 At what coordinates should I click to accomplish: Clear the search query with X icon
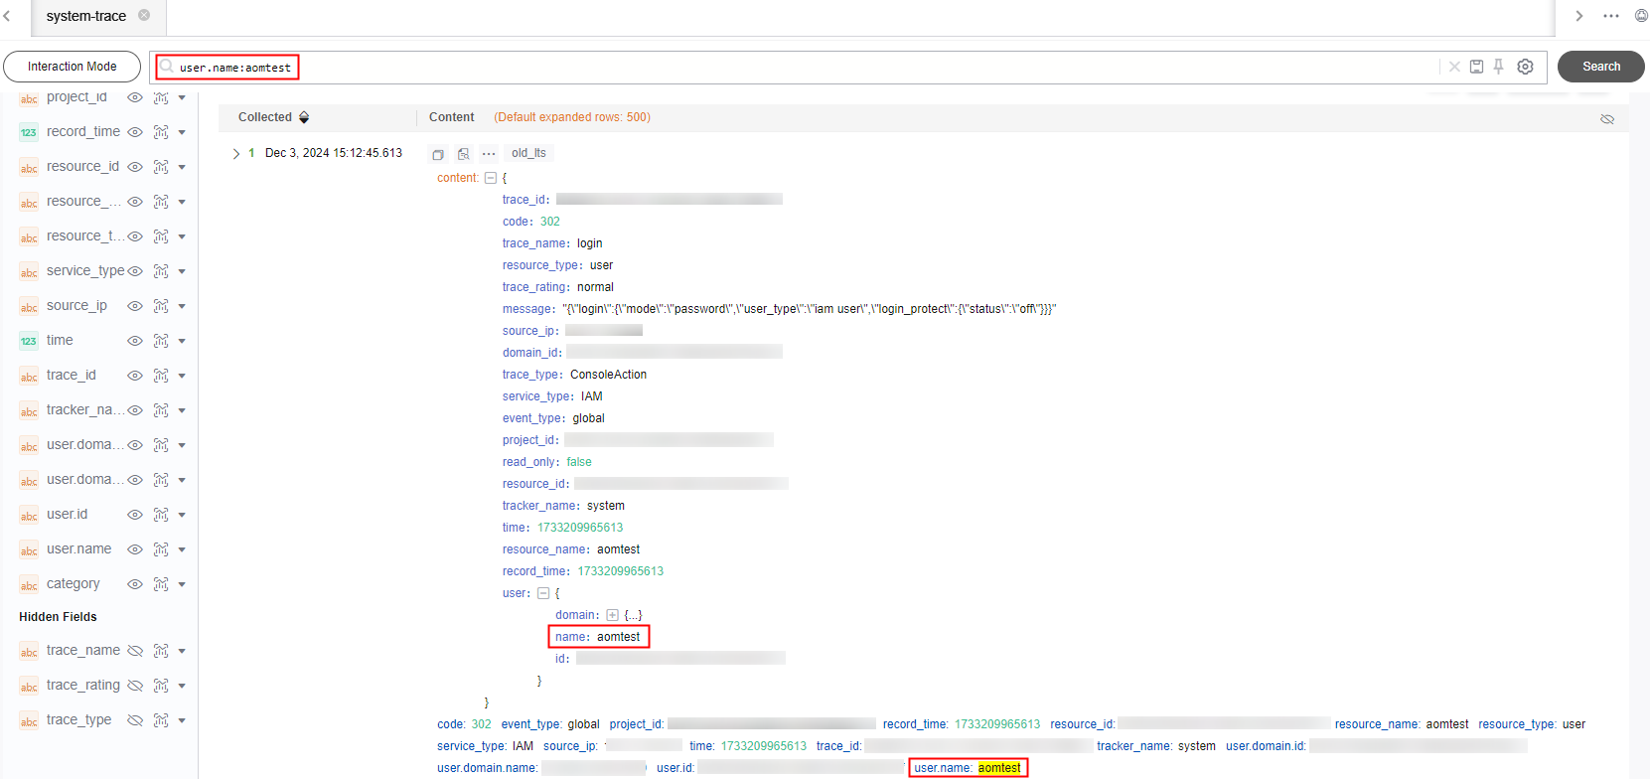point(1454,67)
